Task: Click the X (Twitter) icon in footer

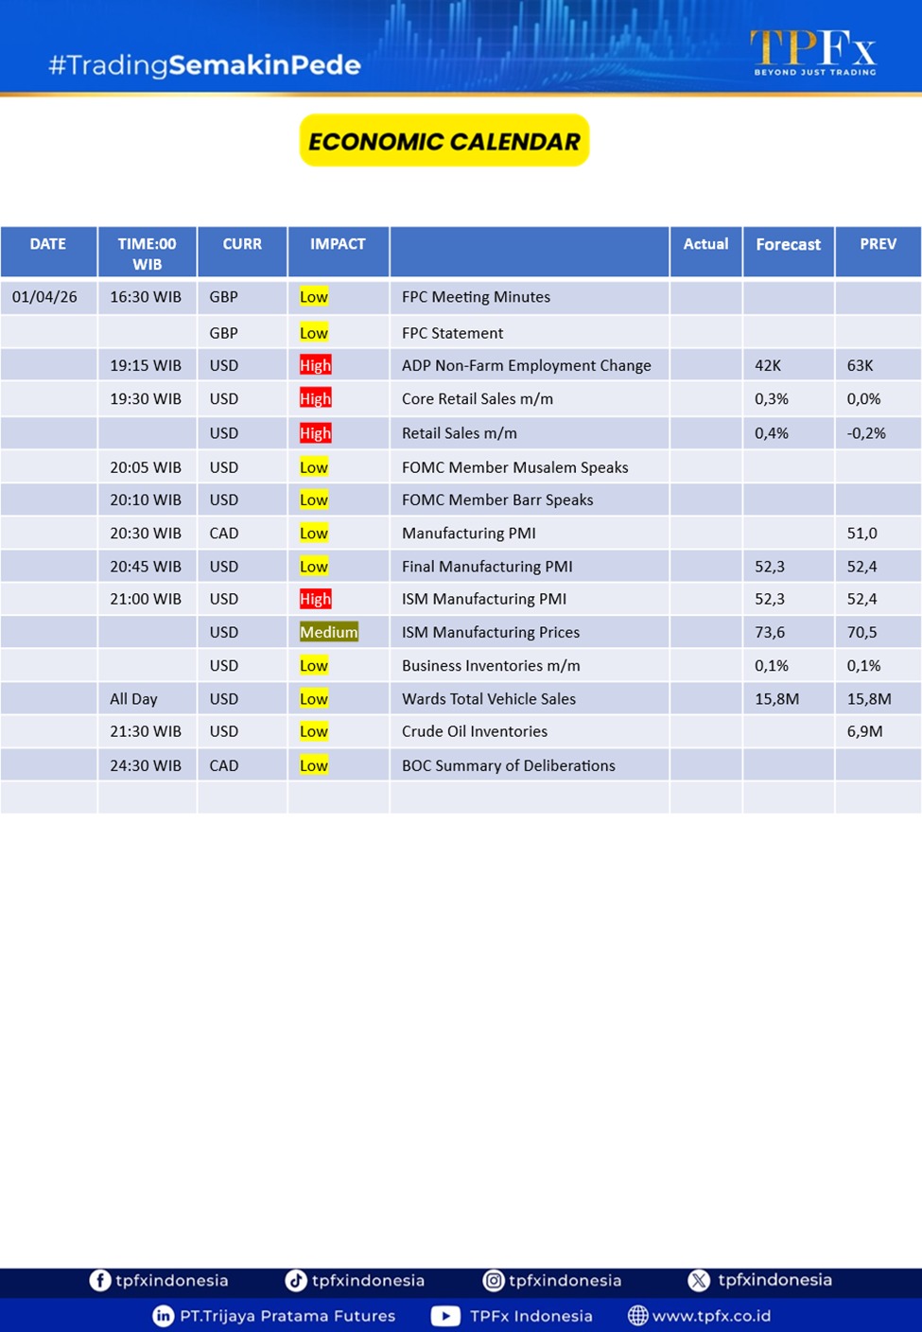Action: 699,1280
